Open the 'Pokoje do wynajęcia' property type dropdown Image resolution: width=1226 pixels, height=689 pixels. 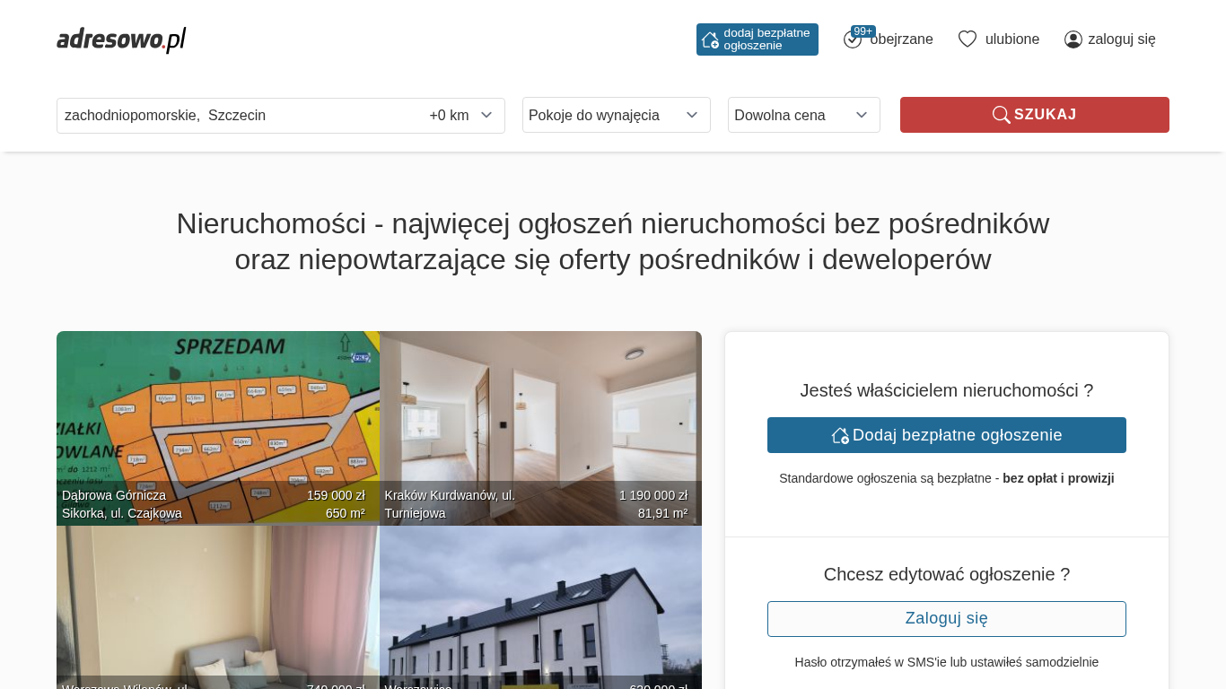point(616,116)
